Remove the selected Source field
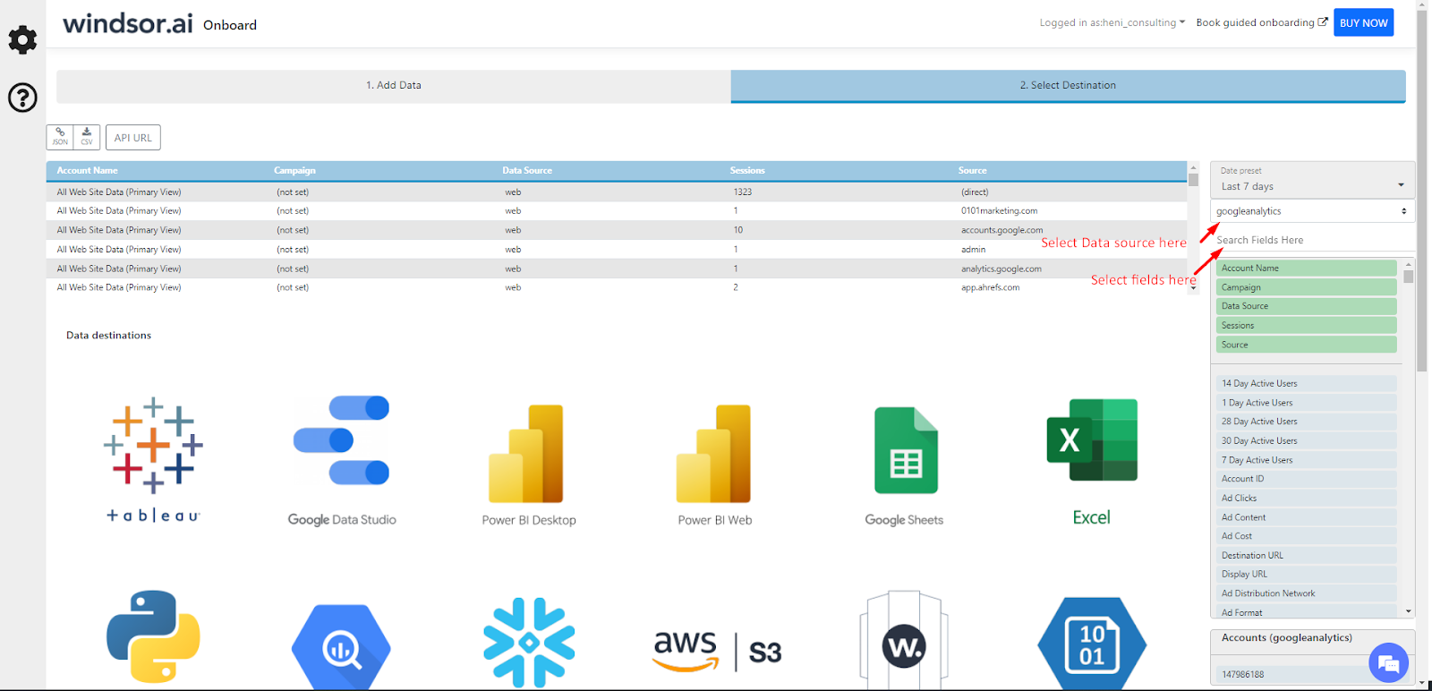 point(1307,345)
